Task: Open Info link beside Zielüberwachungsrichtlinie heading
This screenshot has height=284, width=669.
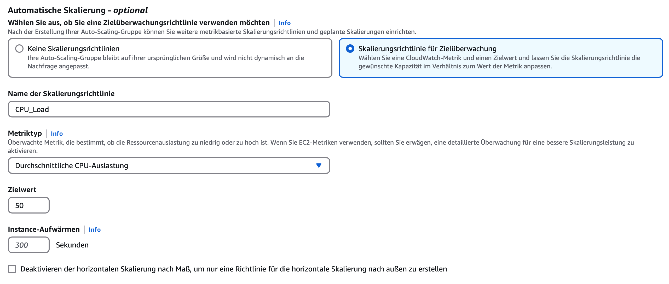Action: pyautogui.click(x=284, y=23)
